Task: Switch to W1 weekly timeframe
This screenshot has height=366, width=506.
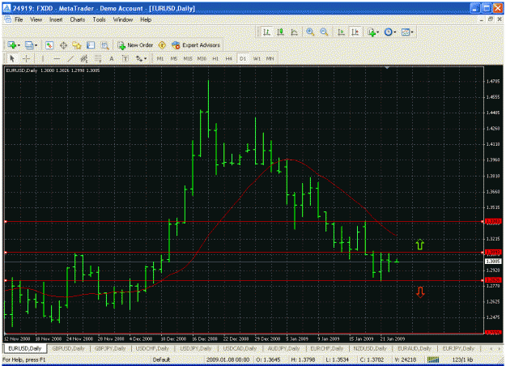Action: point(257,59)
